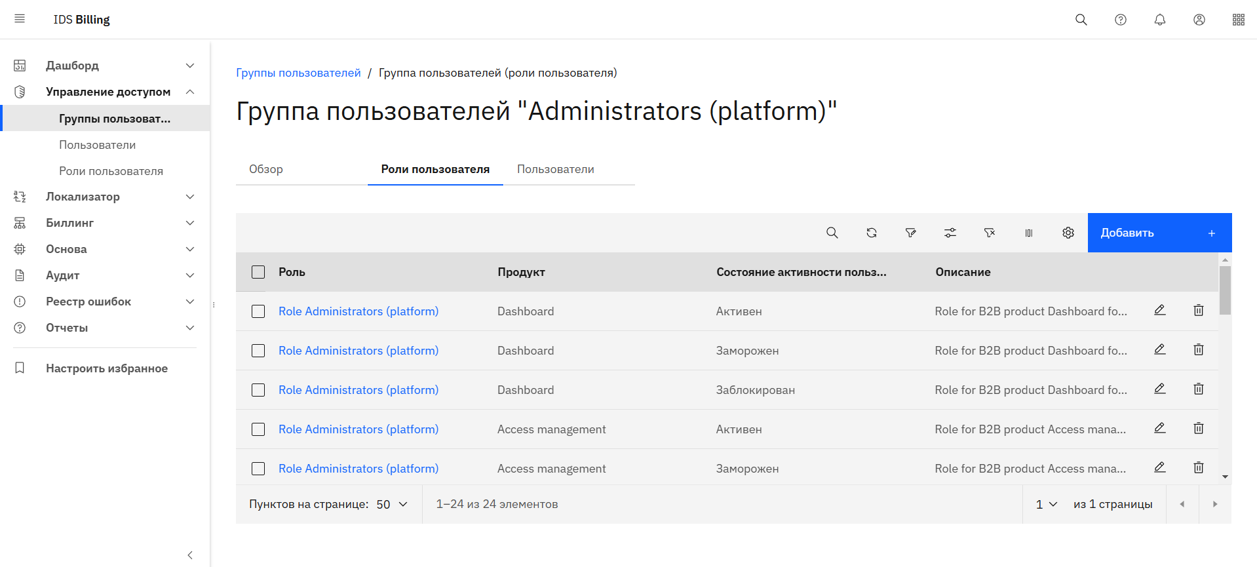The image size is (1257, 567).
Task: Clear filters using the crossed funnel icon
Action: tap(989, 233)
